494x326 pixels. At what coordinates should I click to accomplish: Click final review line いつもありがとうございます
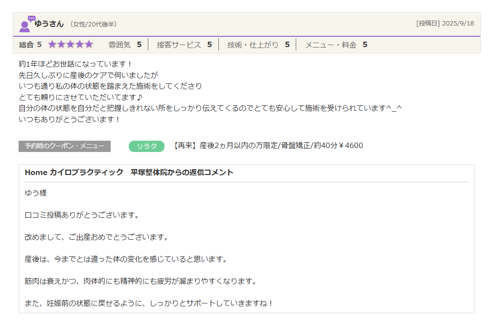pos(69,119)
